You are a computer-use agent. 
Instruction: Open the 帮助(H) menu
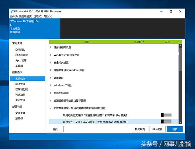point(48,16)
